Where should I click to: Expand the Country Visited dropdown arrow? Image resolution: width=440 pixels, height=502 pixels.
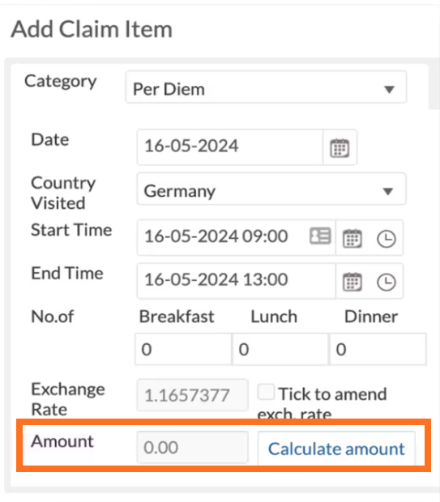[x=388, y=191]
